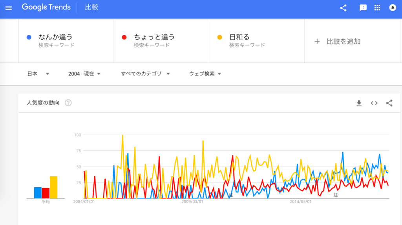Click yellow dot next to 日和る
402x225 pixels.
[x=220, y=37]
